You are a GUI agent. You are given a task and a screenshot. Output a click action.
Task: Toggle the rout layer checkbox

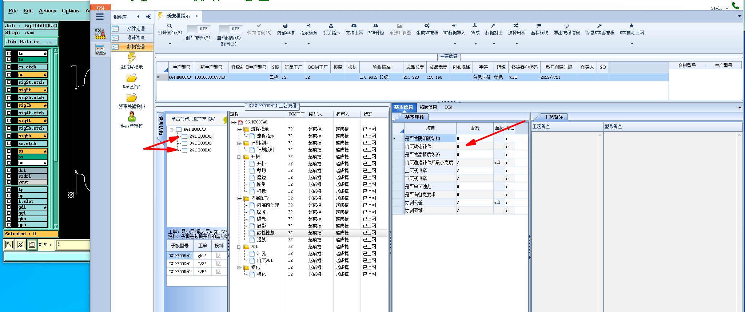click(9, 182)
